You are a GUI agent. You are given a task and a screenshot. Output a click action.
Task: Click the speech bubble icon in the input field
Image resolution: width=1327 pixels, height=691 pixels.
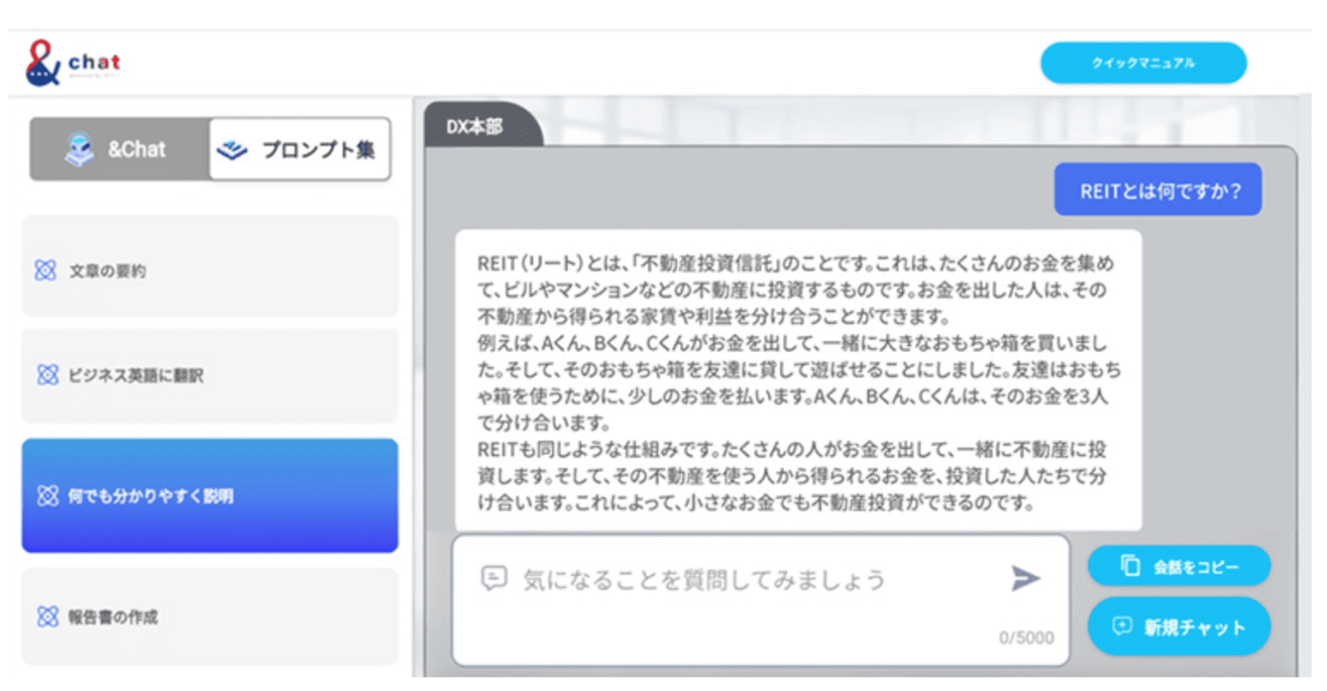492,579
